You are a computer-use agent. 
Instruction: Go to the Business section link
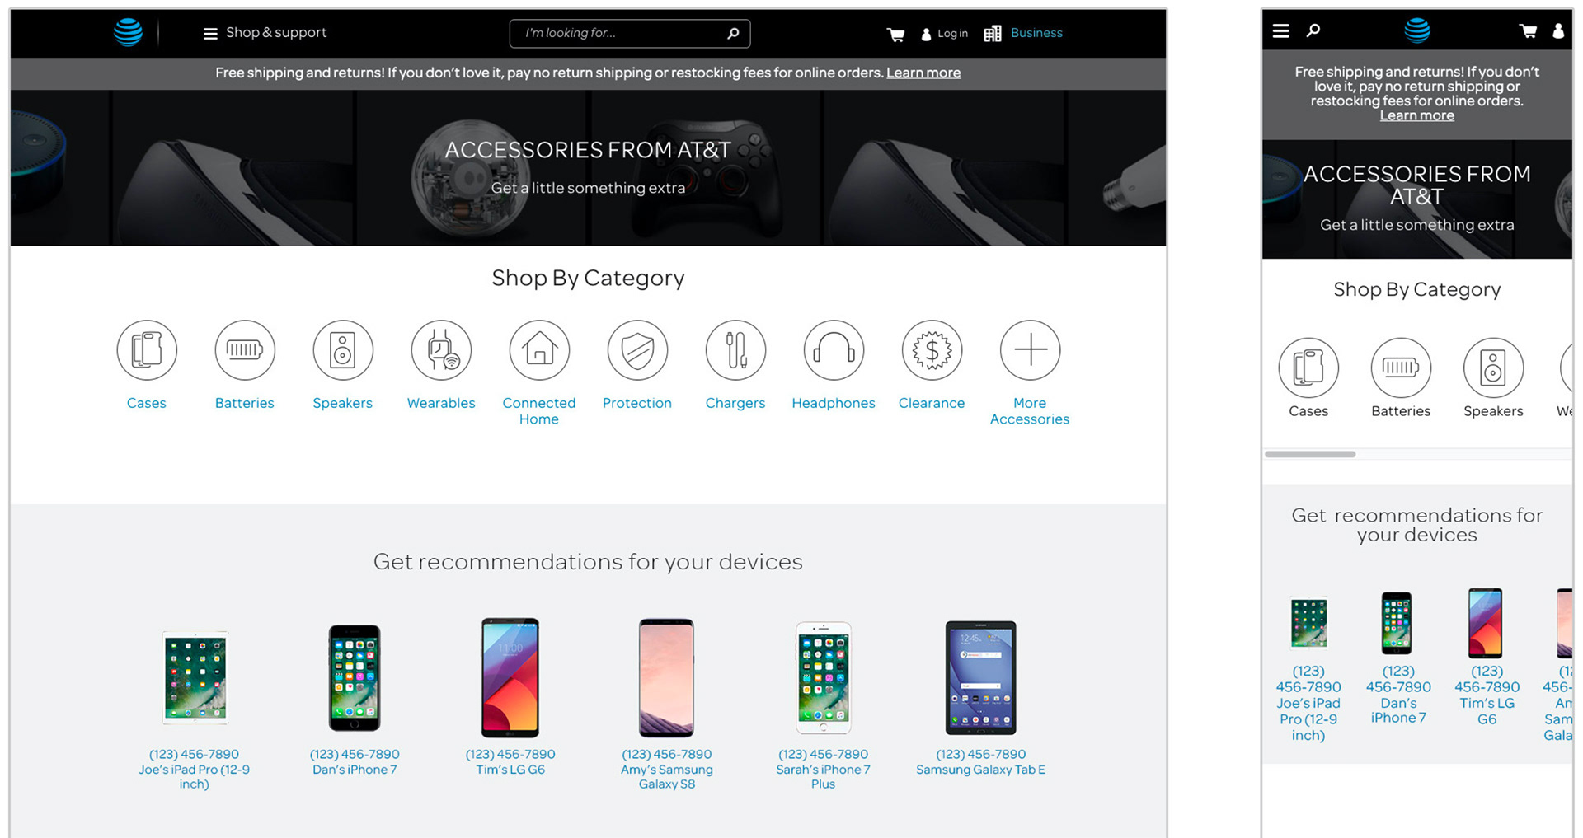tap(1036, 33)
